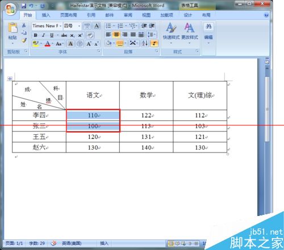
Task: Switch to the 插入 tab
Action: (x=45, y=15)
